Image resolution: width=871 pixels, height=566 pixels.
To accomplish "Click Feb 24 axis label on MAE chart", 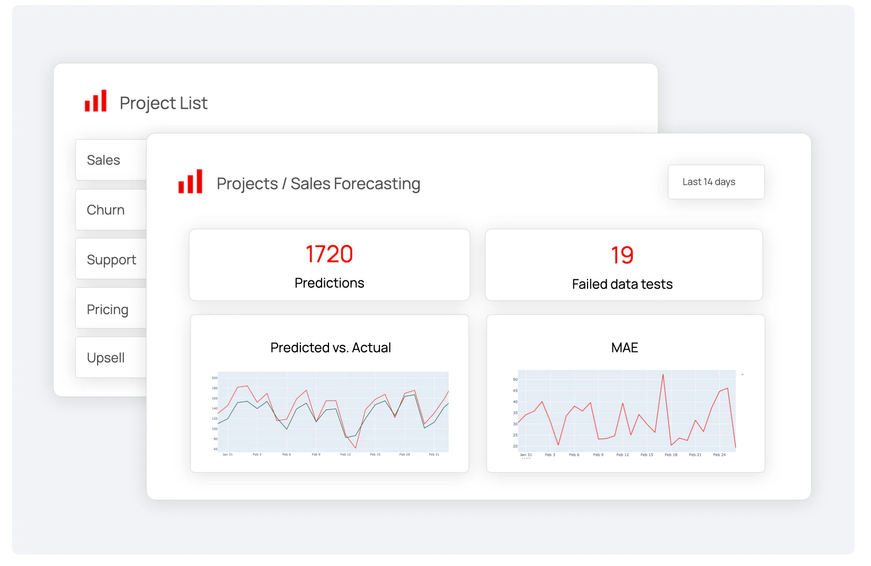I will pyautogui.click(x=719, y=455).
